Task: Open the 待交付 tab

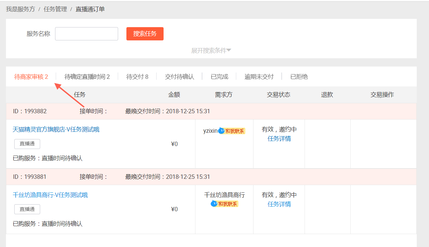Action: tap(137, 77)
